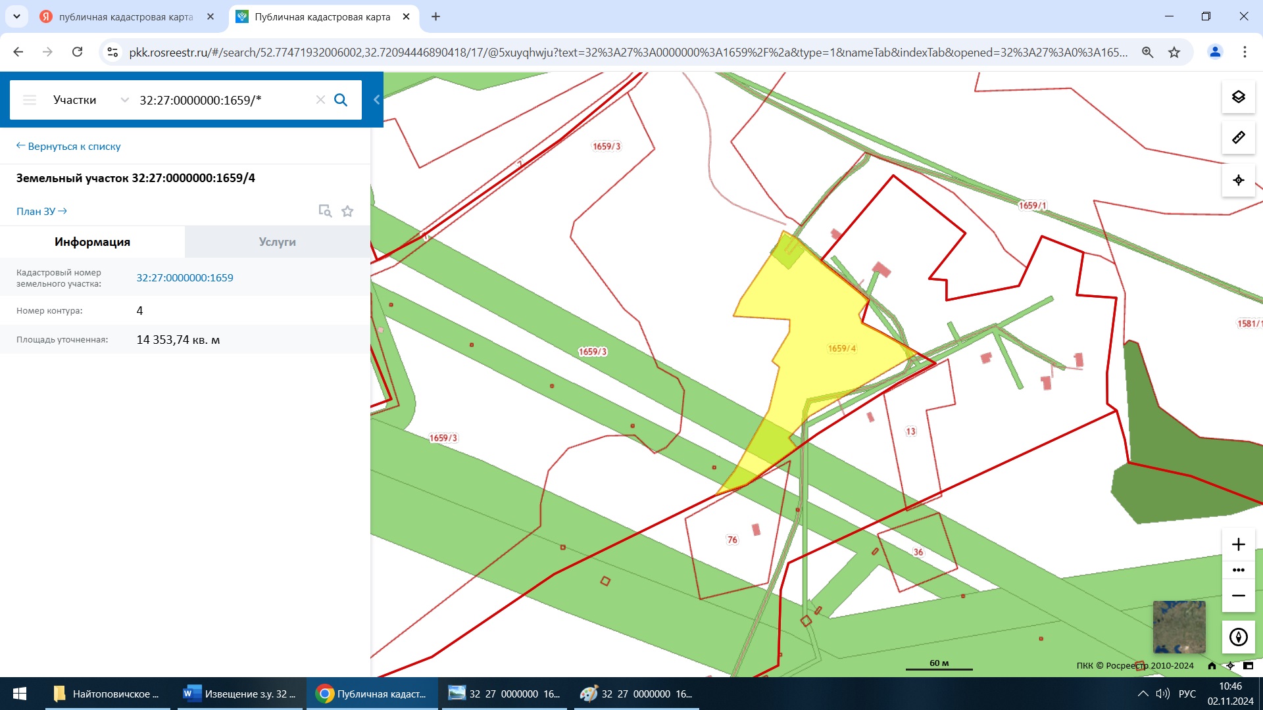The width and height of the screenshot is (1263, 710).
Task: Open a new browser tab
Action: click(435, 17)
